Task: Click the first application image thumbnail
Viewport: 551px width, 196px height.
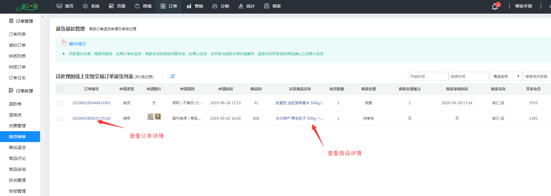Action: coord(150,117)
